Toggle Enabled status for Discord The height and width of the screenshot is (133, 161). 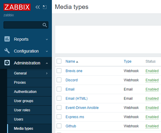(152, 80)
